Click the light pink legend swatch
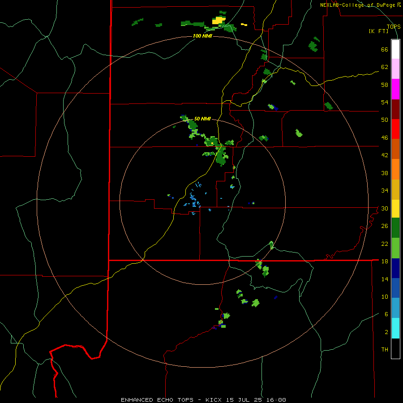The image size is (403, 403). 395,69
